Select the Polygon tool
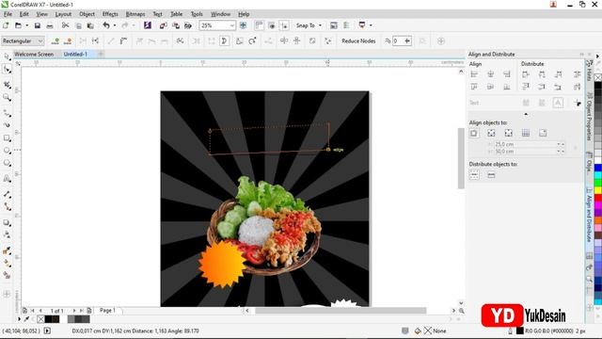 tap(7, 163)
